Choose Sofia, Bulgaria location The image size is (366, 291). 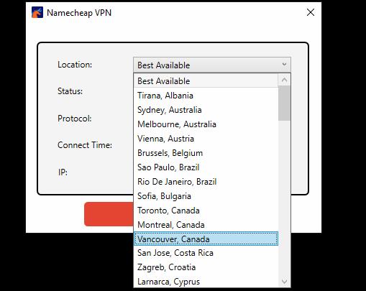(206, 196)
